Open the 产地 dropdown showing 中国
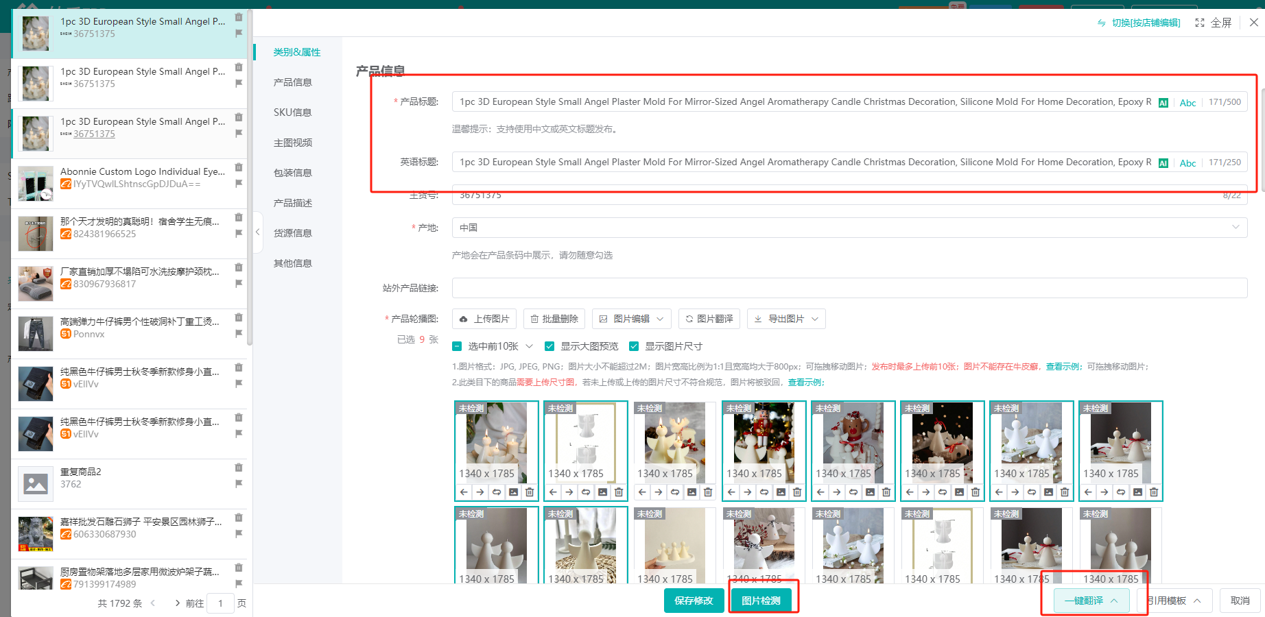This screenshot has height=617, width=1265. [849, 228]
